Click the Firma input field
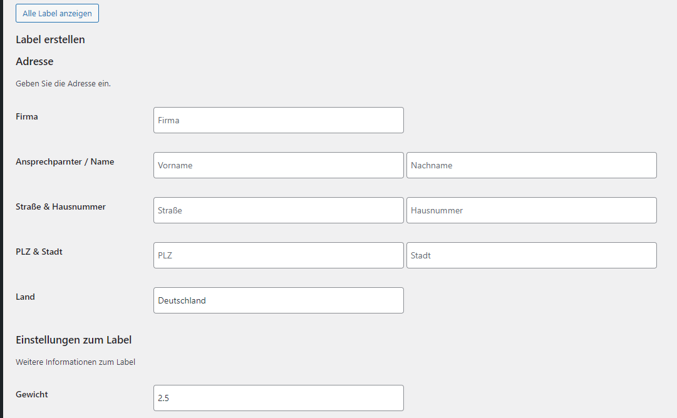 278,120
